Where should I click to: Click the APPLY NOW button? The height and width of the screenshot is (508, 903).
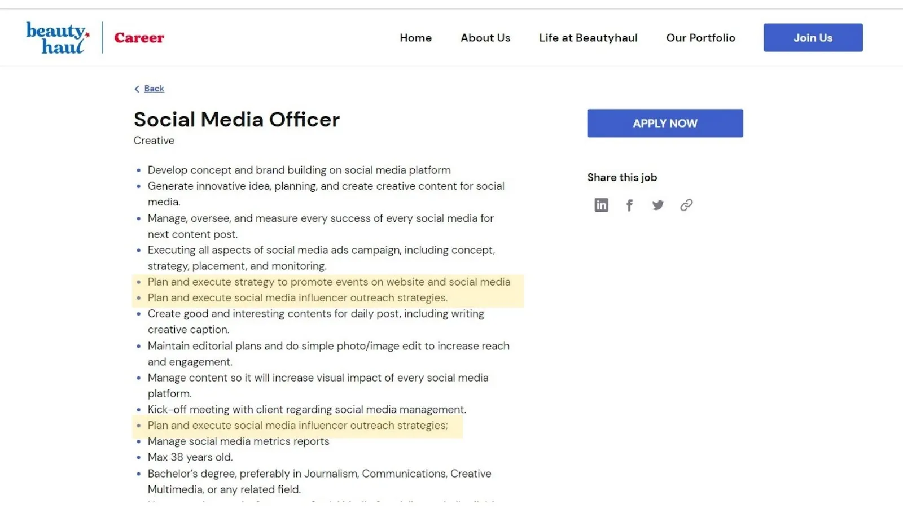pos(665,123)
